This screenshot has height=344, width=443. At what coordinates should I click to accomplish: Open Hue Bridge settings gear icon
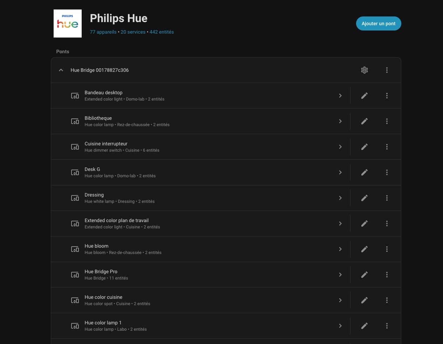point(364,70)
